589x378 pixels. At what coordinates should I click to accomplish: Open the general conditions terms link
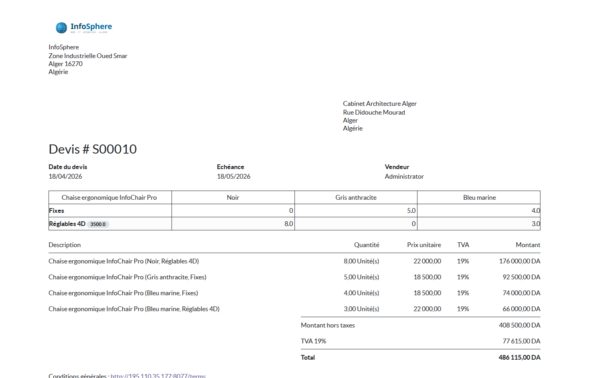pyautogui.click(x=158, y=375)
